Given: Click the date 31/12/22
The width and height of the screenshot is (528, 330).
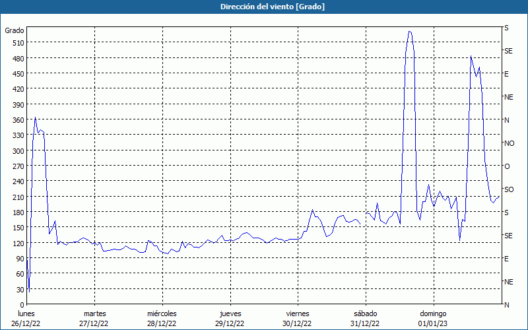Looking at the screenshot, I should 365,324.
